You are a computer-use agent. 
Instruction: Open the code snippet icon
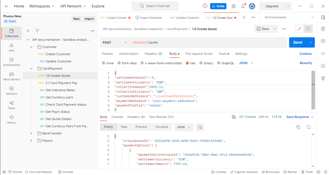323,54
